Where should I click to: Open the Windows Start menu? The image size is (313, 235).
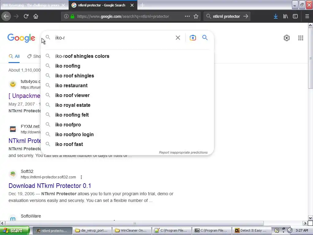point(15,230)
